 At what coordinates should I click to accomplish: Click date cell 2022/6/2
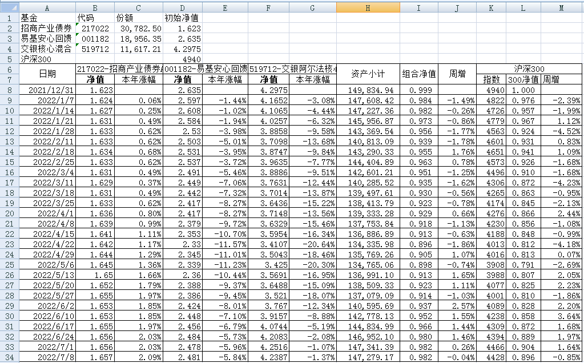point(47,306)
